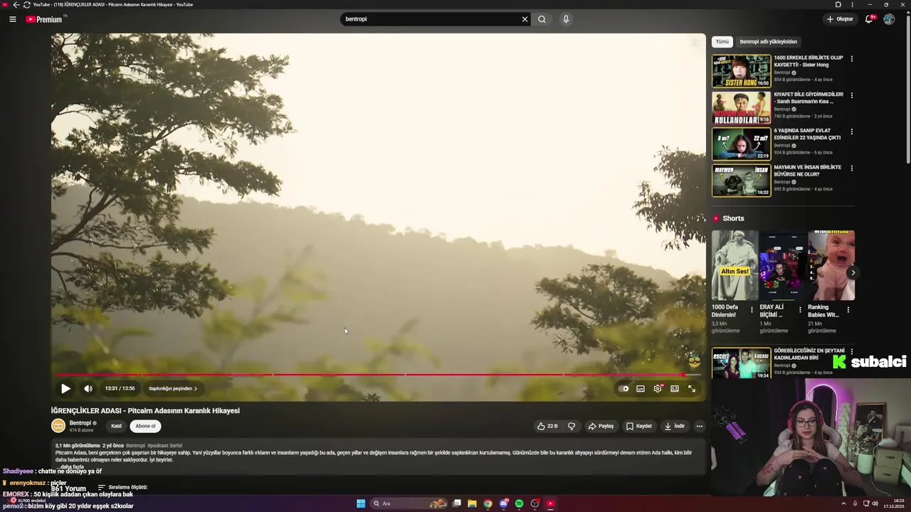Open the Bentropi channel name link

tap(80, 423)
